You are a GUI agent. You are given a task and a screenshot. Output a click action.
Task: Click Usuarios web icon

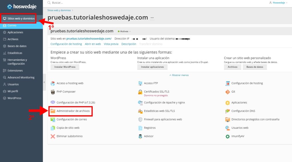click(228, 128)
